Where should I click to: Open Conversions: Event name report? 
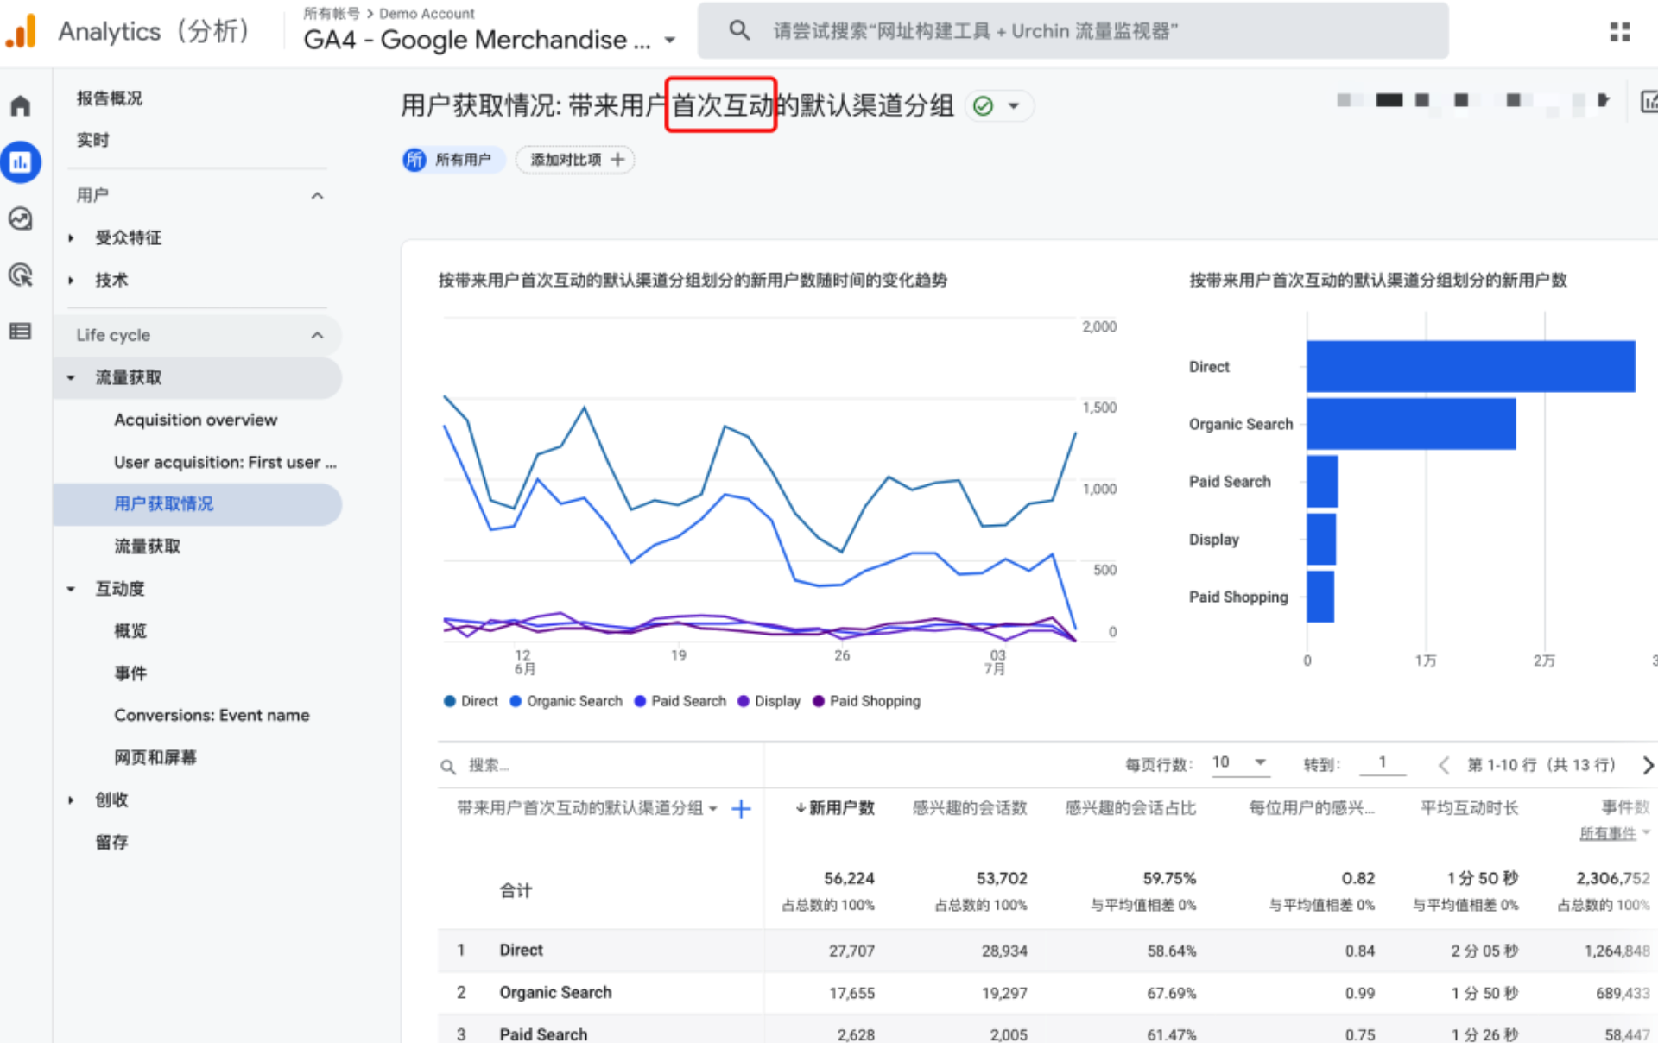[212, 716]
